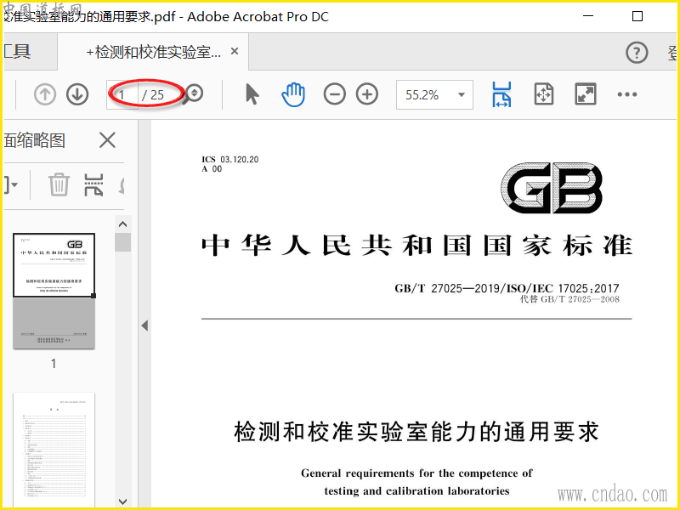This screenshot has height=510, width=680.
Task: Select page 1 thumbnail
Action: 54,291
